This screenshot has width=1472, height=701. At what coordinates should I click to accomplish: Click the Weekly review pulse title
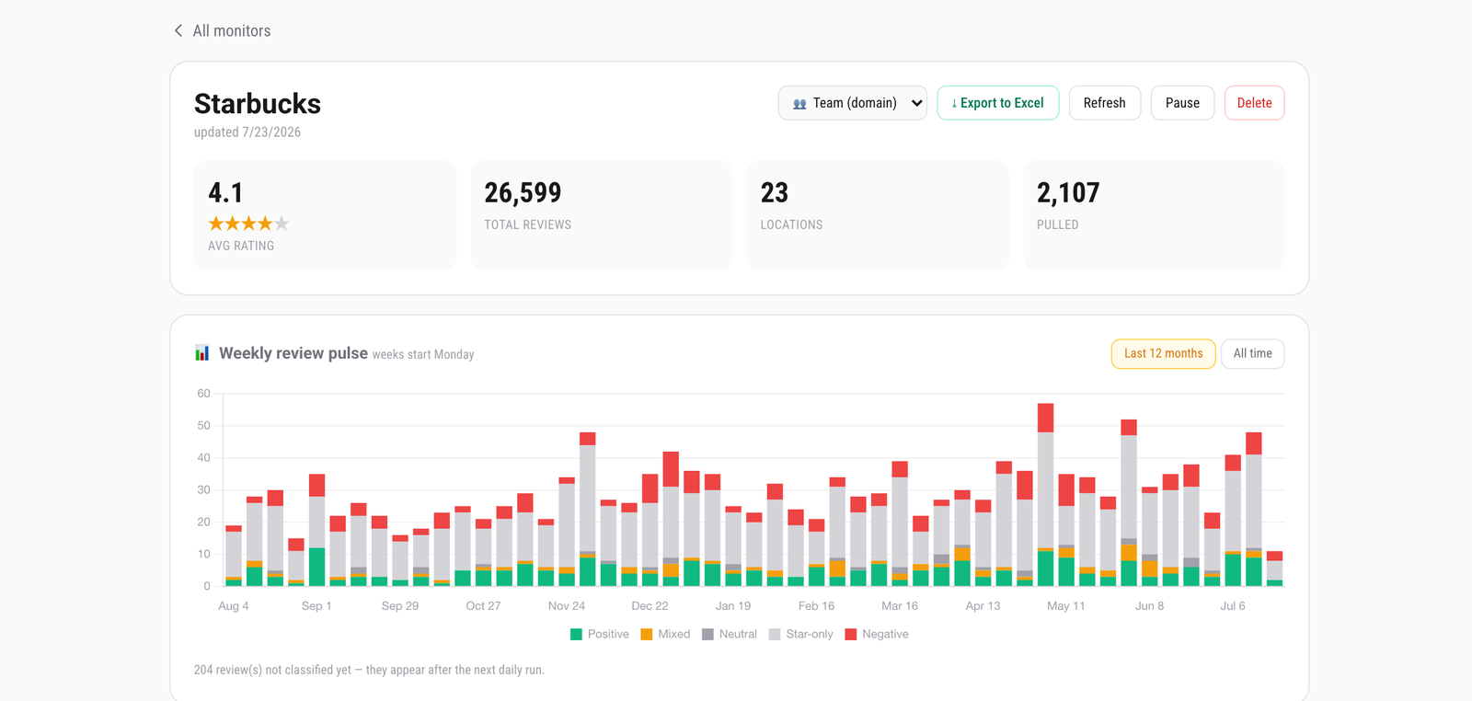293,353
